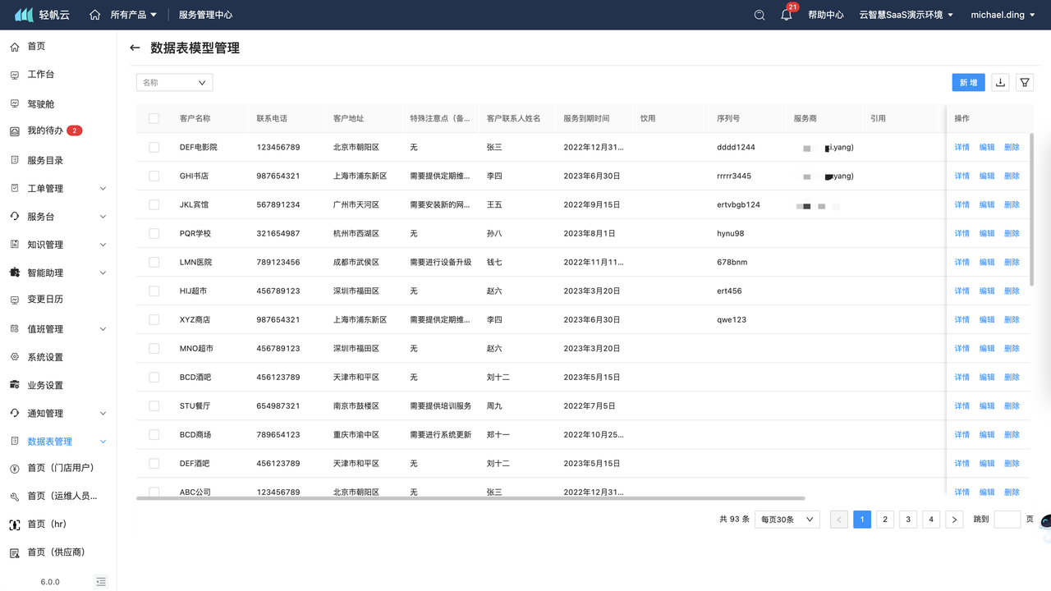
Task: Click the 跳到 page number input field
Action: point(1007,520)
